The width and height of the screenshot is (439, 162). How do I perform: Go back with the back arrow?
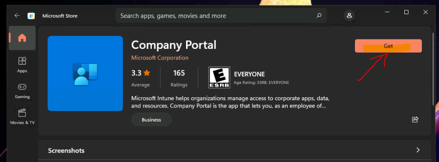17,16
